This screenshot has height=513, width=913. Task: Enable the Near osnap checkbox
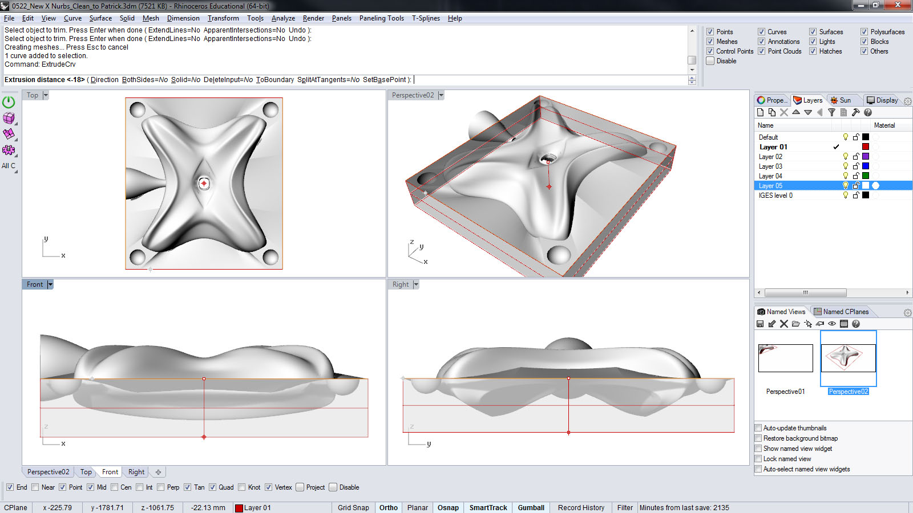click(35, 487)
